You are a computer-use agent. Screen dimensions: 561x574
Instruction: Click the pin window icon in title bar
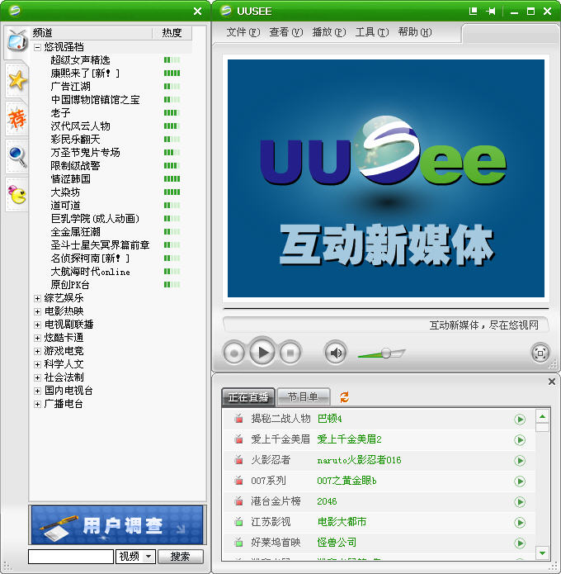point(491,12)
